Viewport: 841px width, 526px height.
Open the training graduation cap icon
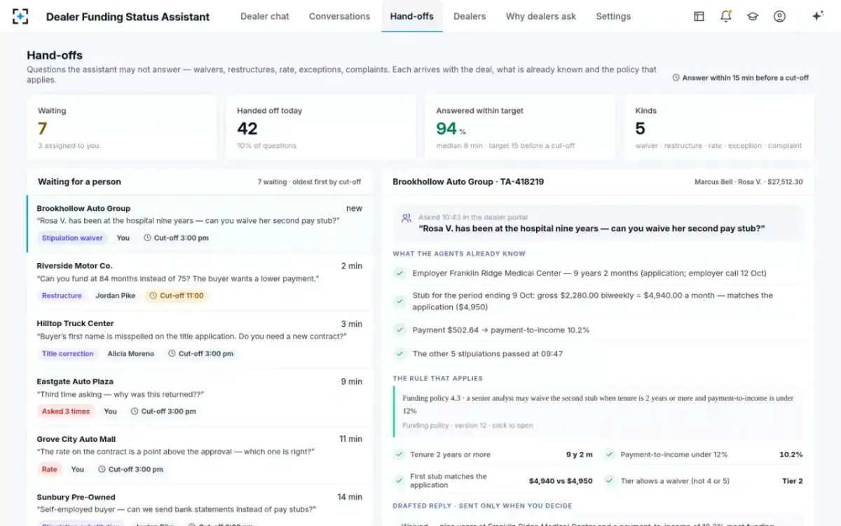[753, 16]
